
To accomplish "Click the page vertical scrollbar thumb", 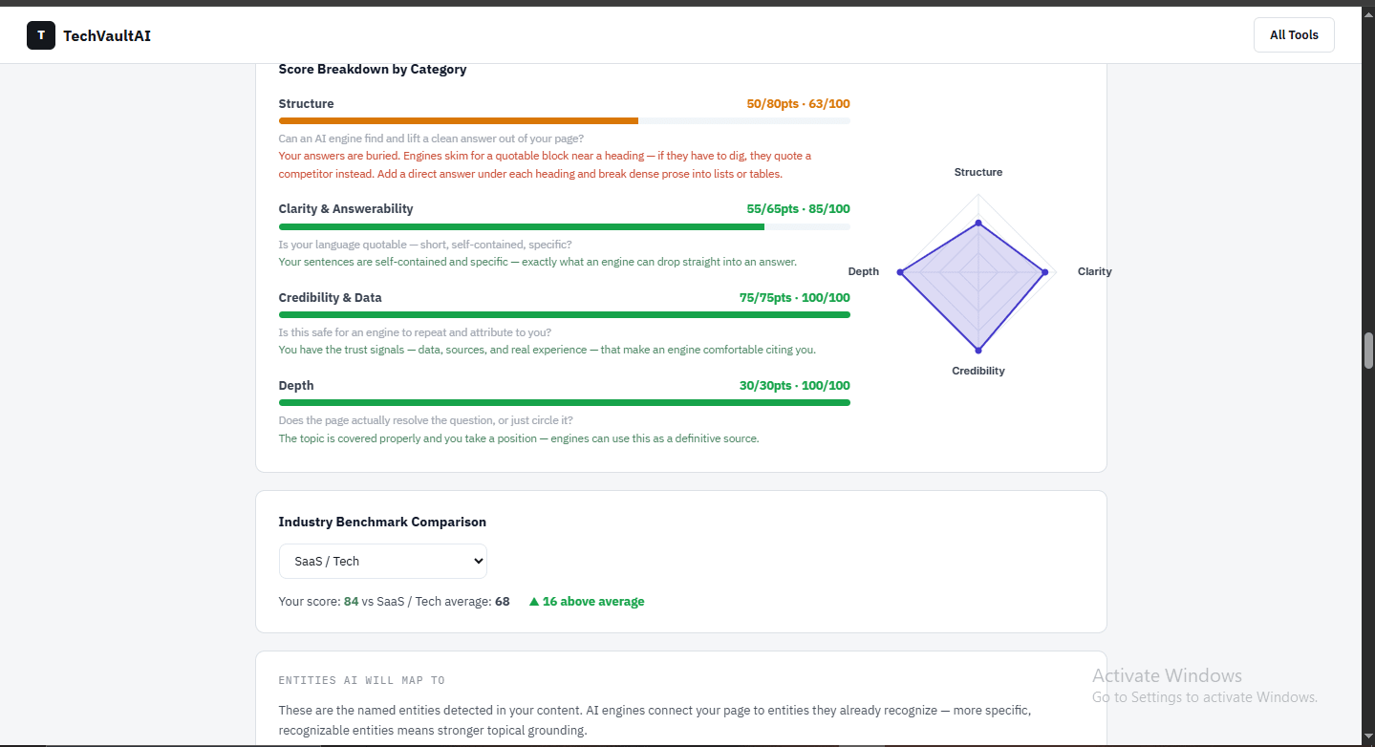I will click(x=1368, y=350).
